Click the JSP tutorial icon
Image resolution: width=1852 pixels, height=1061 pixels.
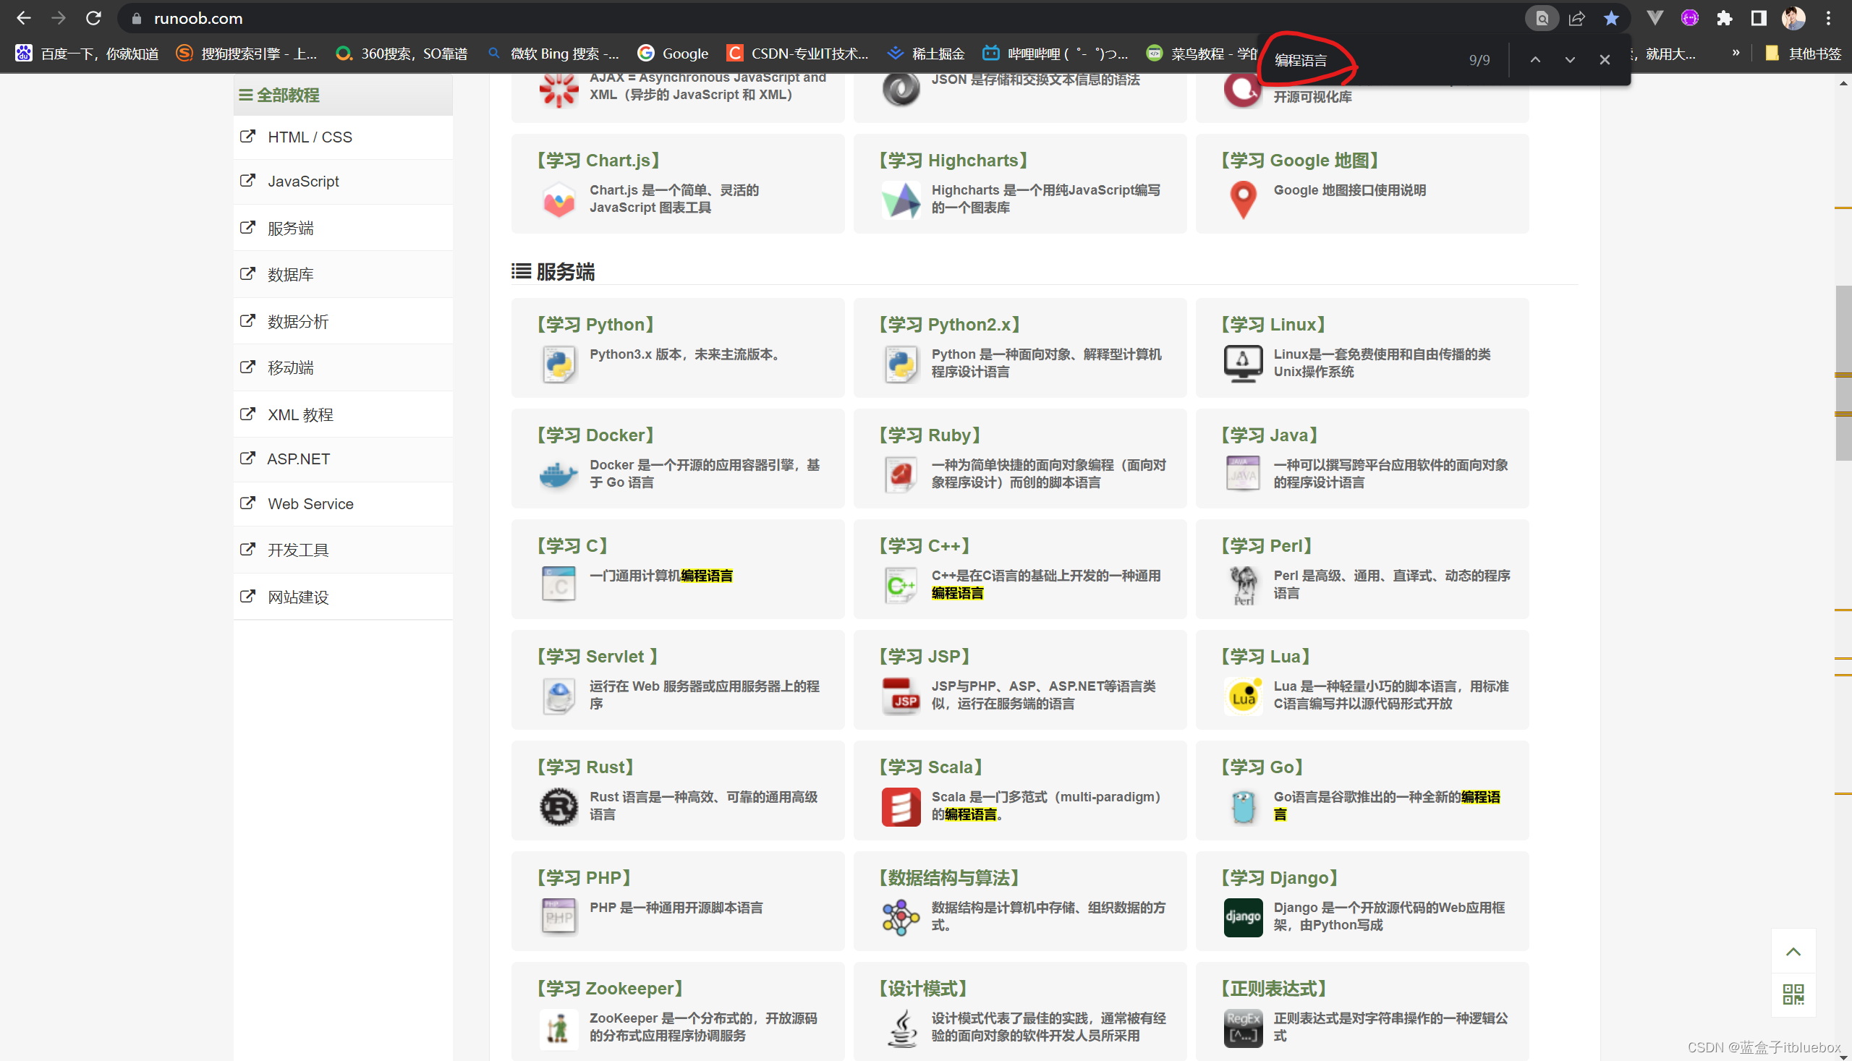pos(901,696)
